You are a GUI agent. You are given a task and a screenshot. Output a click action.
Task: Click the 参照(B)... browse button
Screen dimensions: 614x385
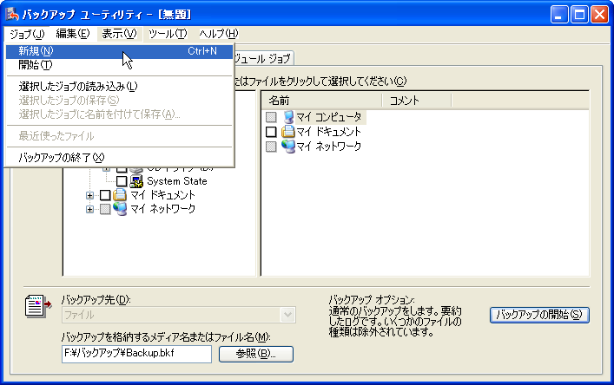pyautogui.click(x=256, y=354)
